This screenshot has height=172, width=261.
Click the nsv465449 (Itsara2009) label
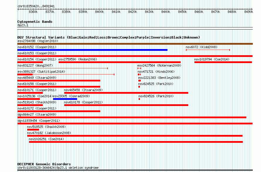tap(37, 78)
